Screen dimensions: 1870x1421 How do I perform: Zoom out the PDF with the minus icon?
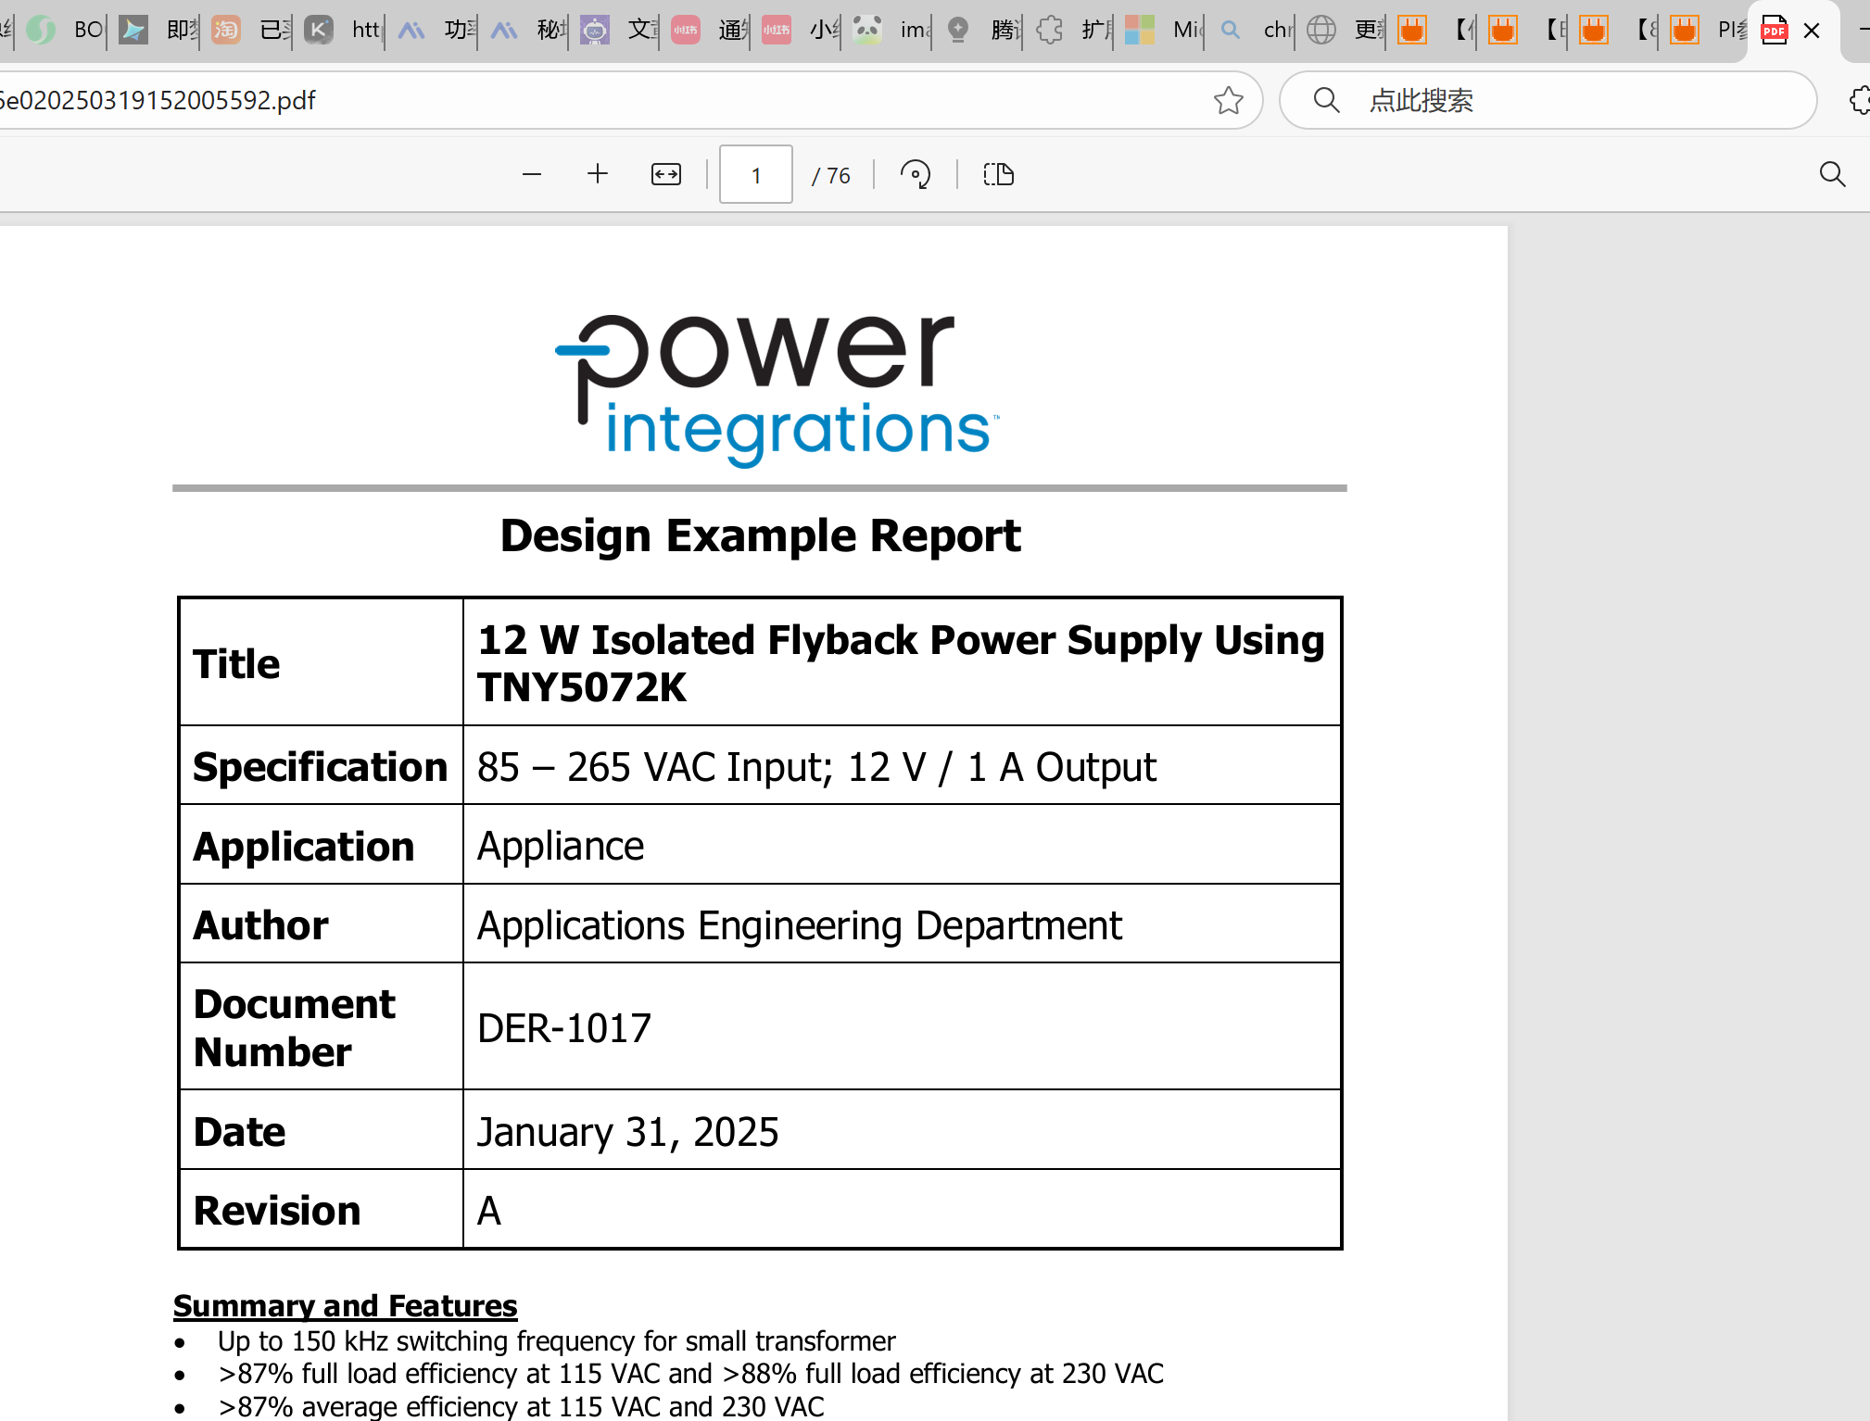point(531,174)
